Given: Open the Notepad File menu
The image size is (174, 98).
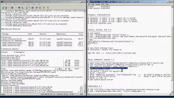Looking at the screenshot, I should tap(89, 4).
